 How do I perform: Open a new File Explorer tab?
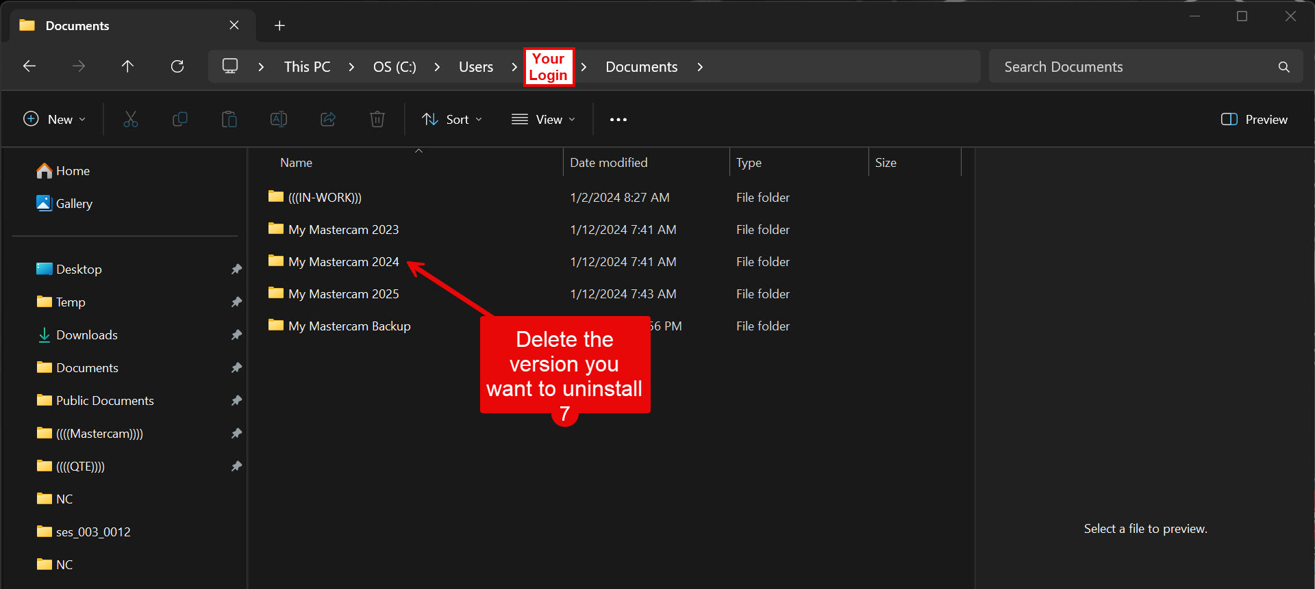(x=279, y=26)
